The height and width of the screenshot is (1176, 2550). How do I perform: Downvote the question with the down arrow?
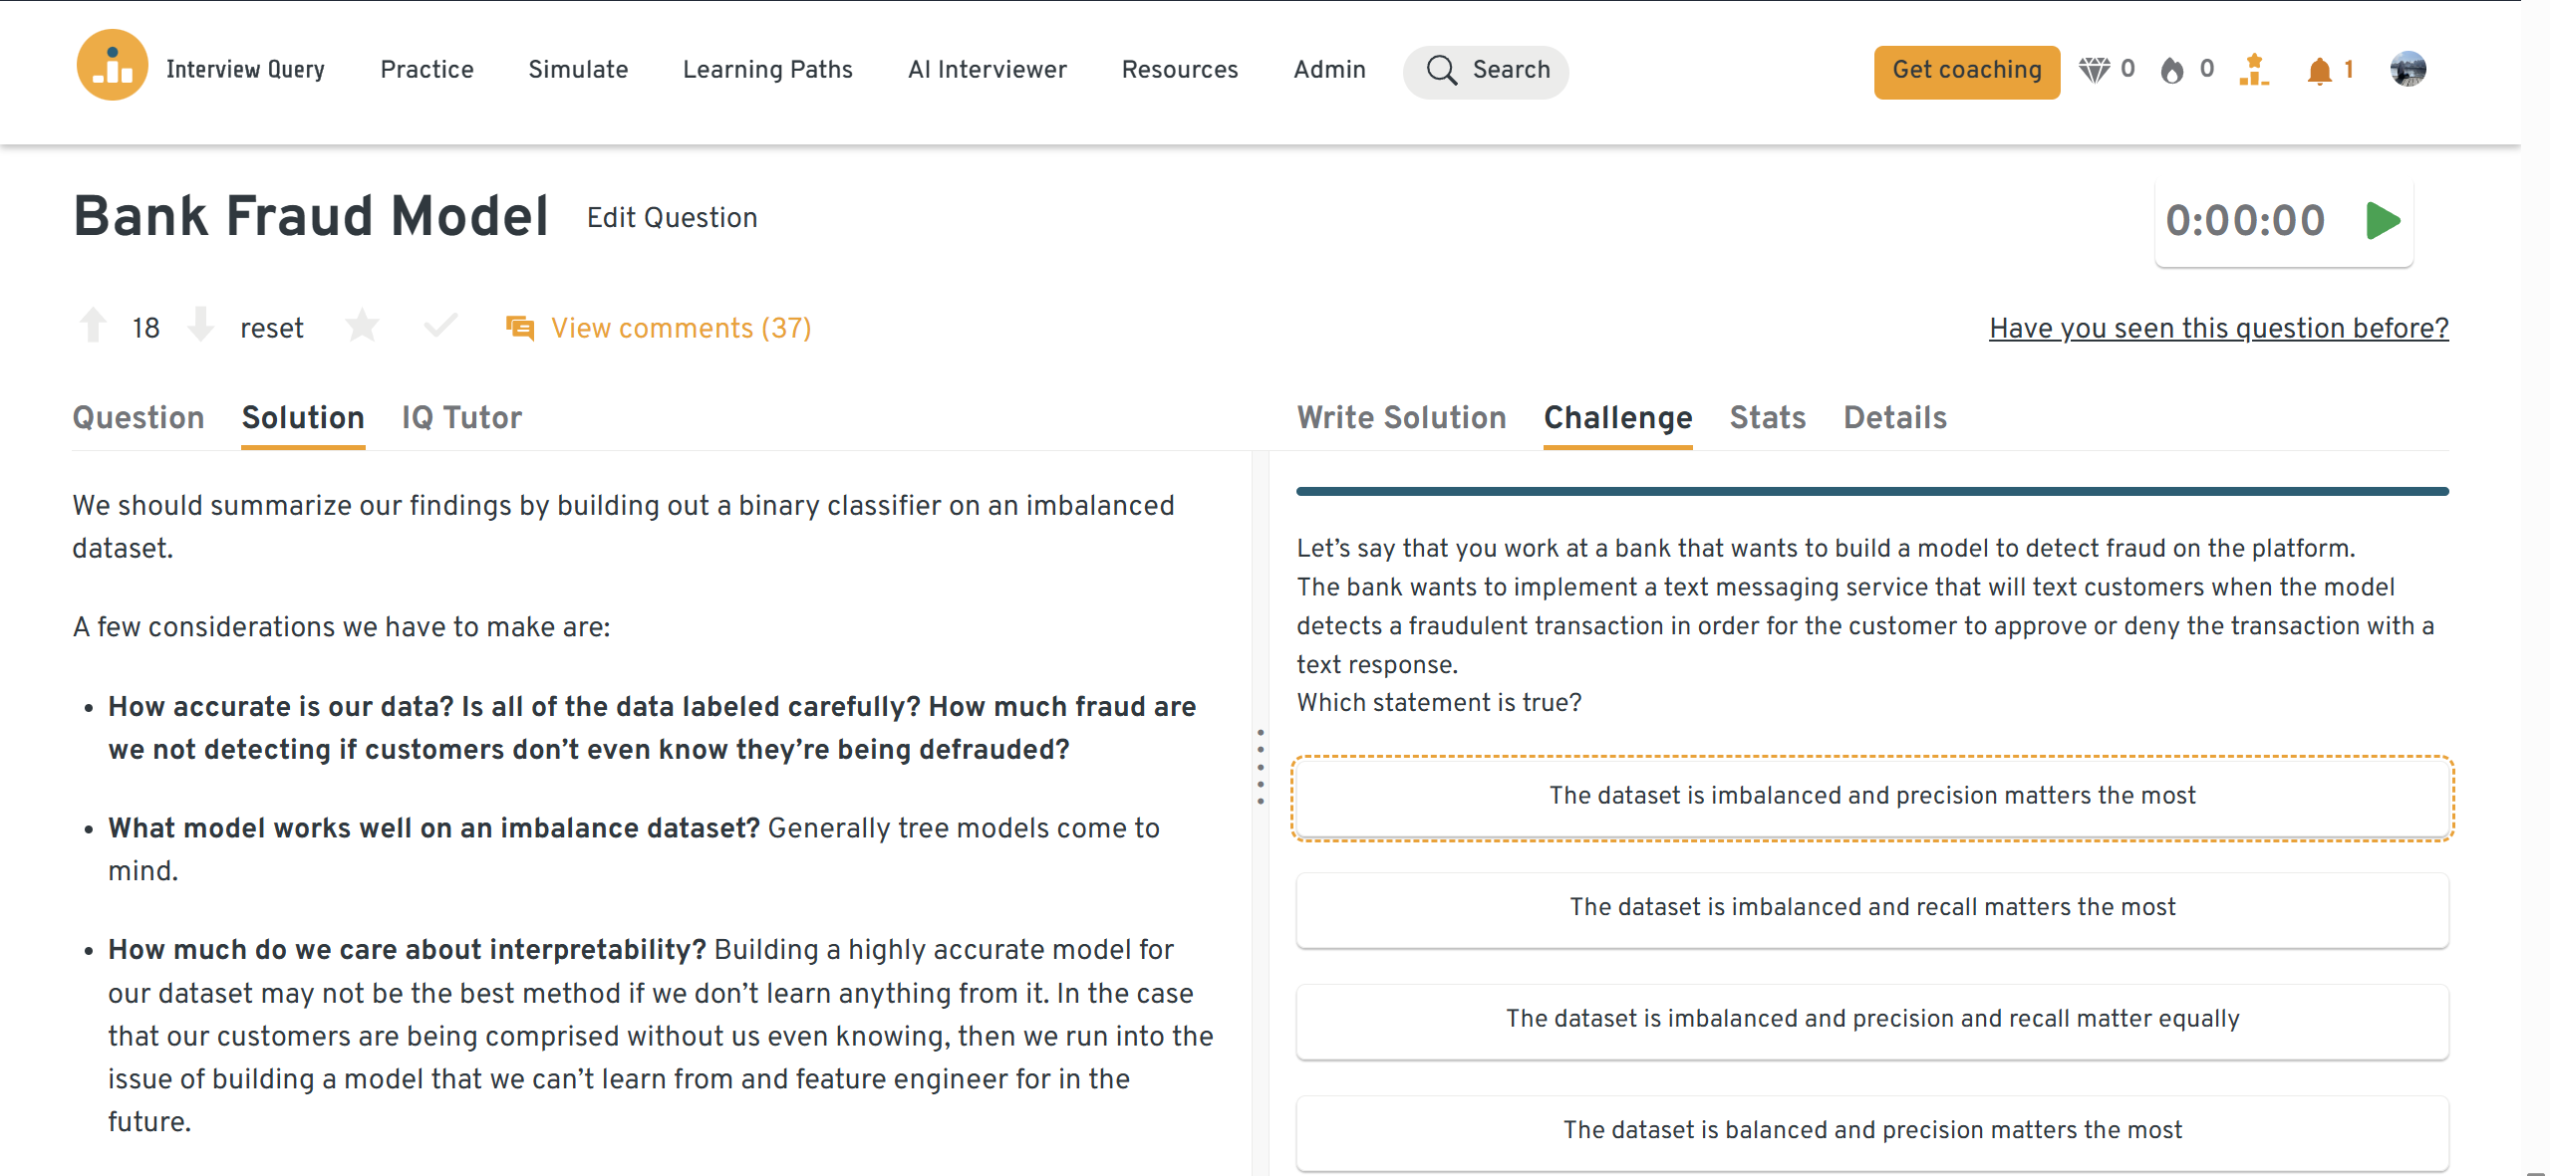(201, 326)
